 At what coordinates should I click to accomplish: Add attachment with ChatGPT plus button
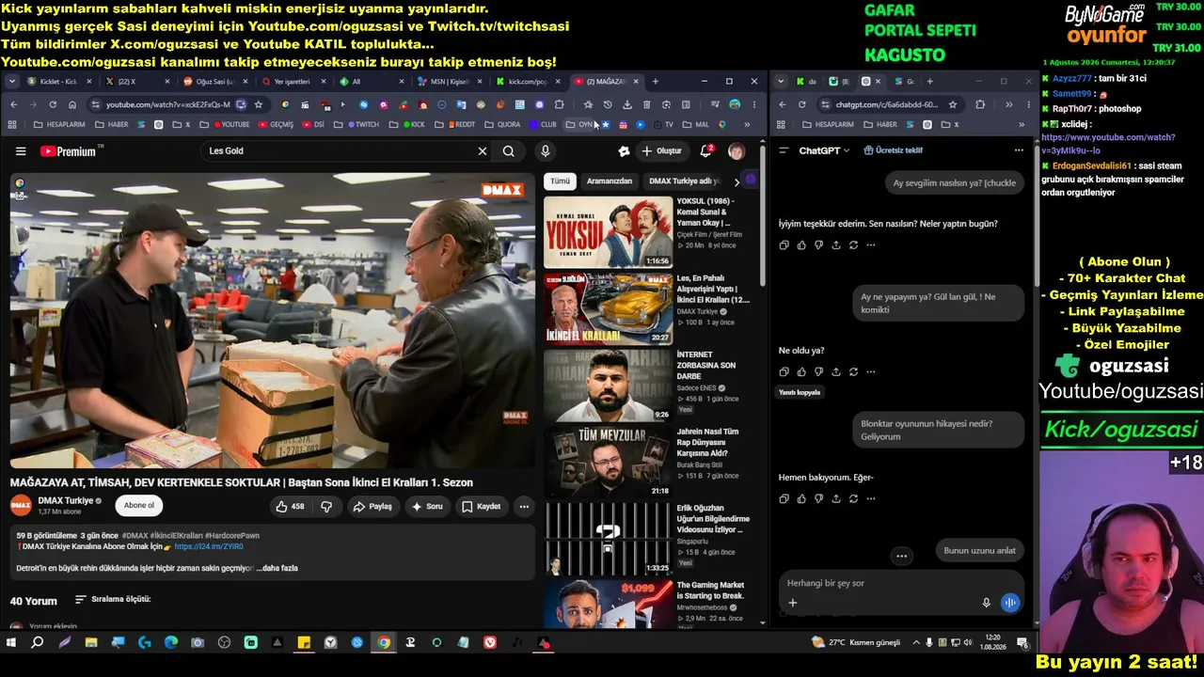[792, 603]
